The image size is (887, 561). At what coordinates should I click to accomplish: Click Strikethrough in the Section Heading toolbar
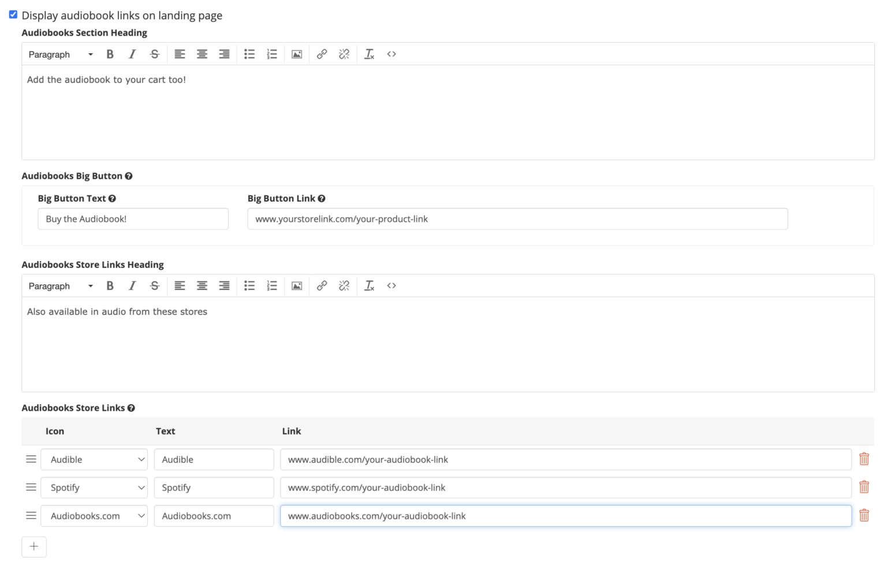(154, 54)
